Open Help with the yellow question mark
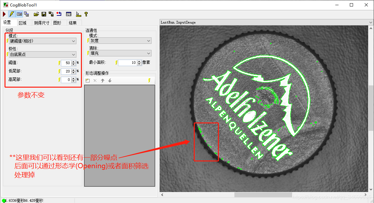 86,14
